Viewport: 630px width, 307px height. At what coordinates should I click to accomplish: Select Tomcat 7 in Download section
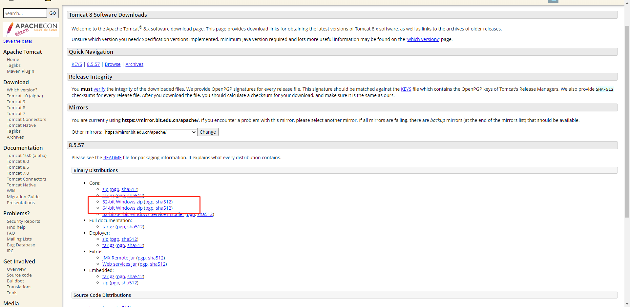(16, 114)
